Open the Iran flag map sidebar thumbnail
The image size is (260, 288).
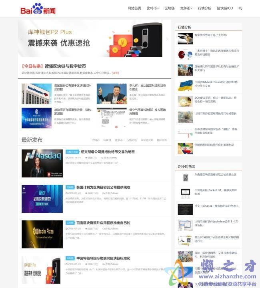[185, 148]
